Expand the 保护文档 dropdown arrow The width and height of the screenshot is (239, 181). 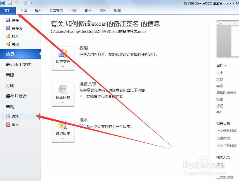pyautogui.click(x=63, y=67)
